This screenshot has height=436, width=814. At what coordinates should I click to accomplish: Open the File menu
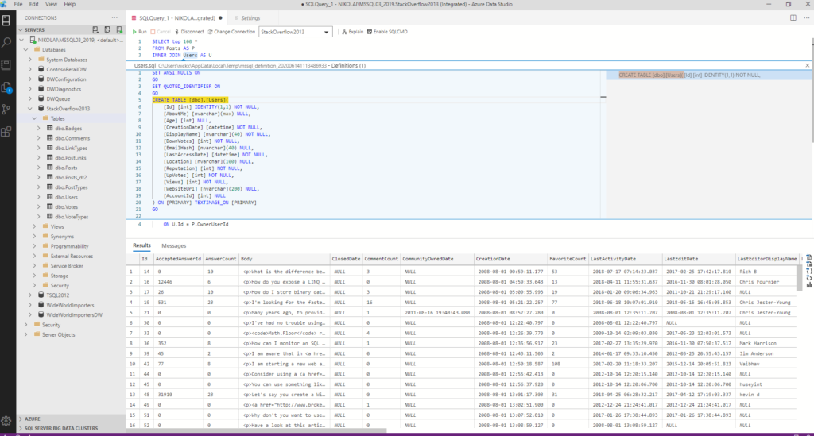click(18, 4)
